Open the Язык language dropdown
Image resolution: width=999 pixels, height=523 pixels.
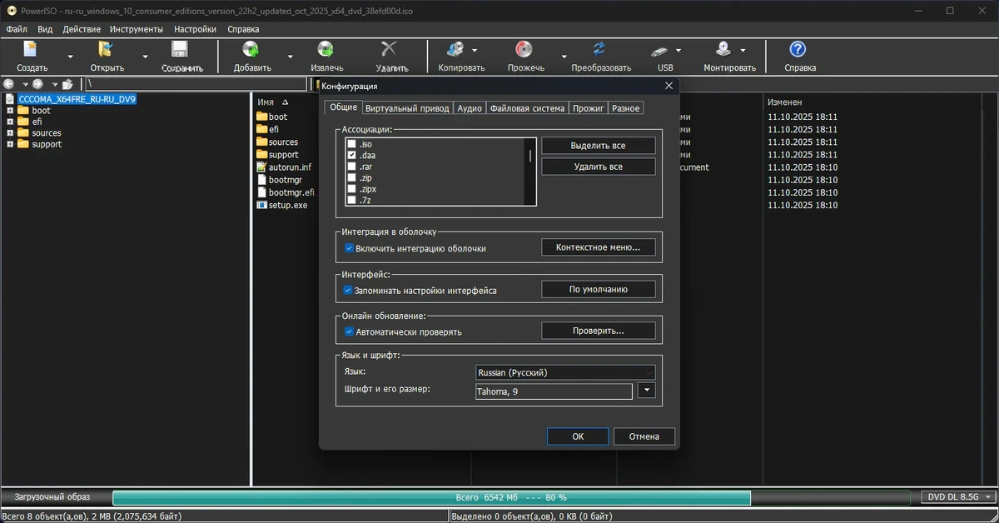[565, 372]
